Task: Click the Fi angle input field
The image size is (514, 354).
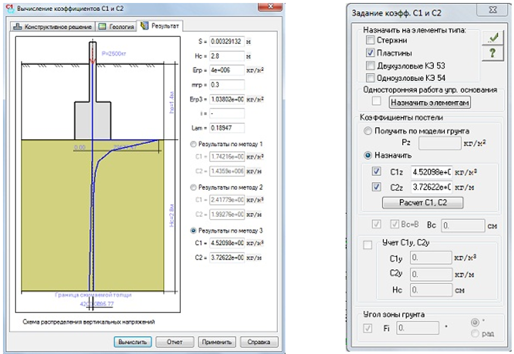Action: coord(418,328)
